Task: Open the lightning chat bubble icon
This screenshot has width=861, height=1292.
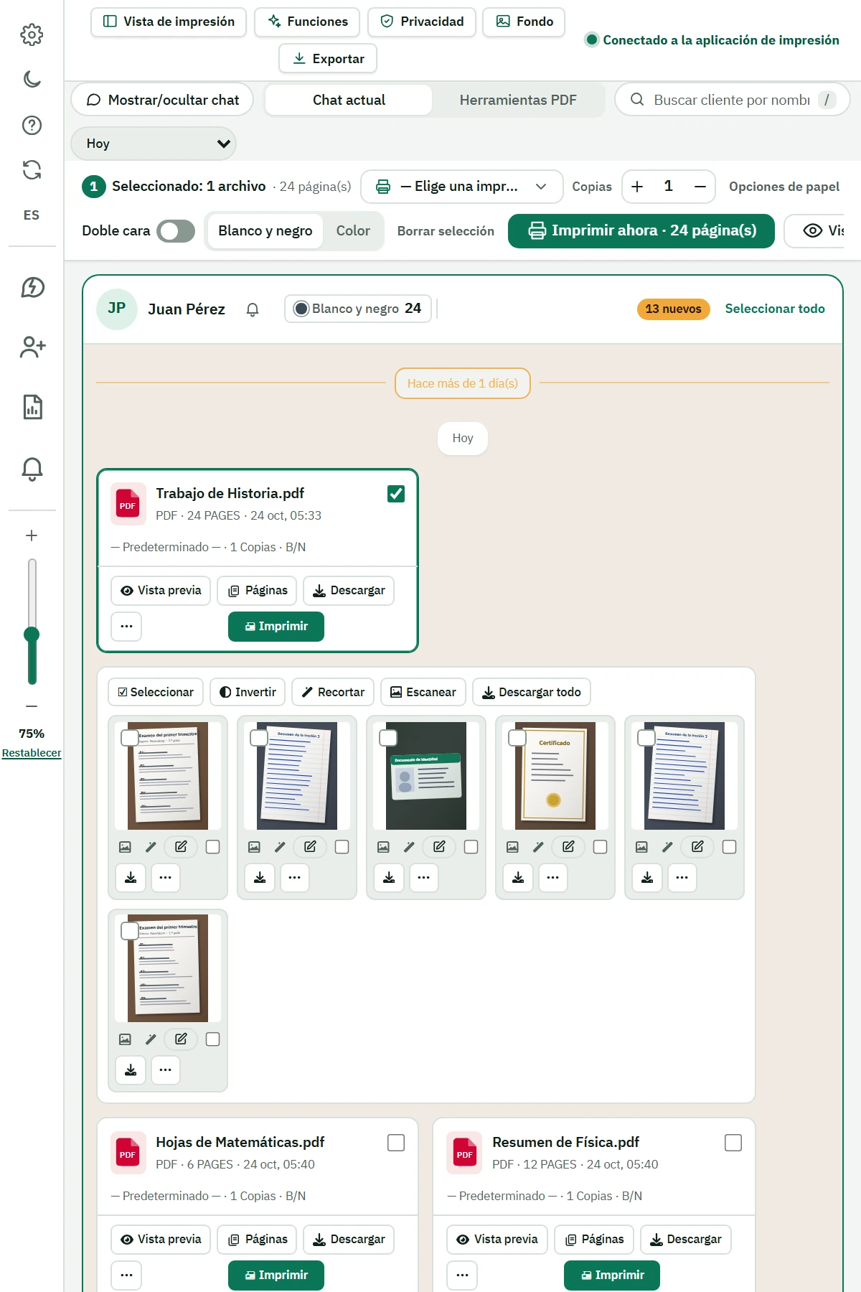Action: coord(32,287)
